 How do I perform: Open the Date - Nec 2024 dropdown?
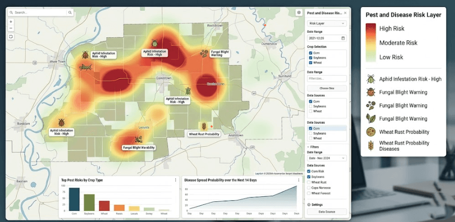tap(327, 158)
